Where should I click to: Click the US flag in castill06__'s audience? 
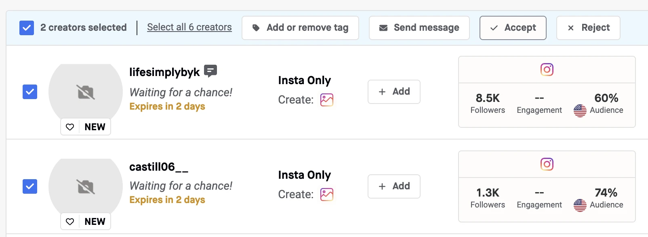point(580,205)
